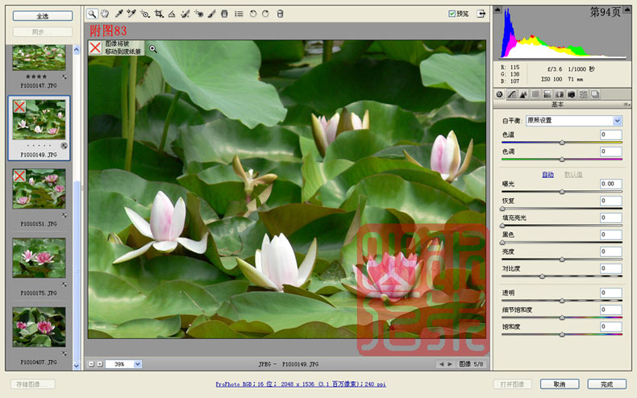Screen dimensions: 637x398
Task: Click the trash can delete-mark icon
Action: tap(280, 14)
